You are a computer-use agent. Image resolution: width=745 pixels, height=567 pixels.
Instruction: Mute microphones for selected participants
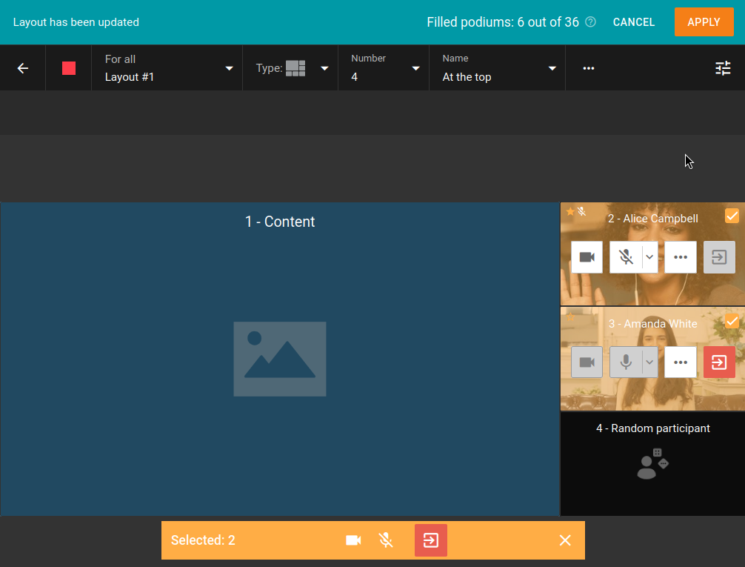(386, 540)
